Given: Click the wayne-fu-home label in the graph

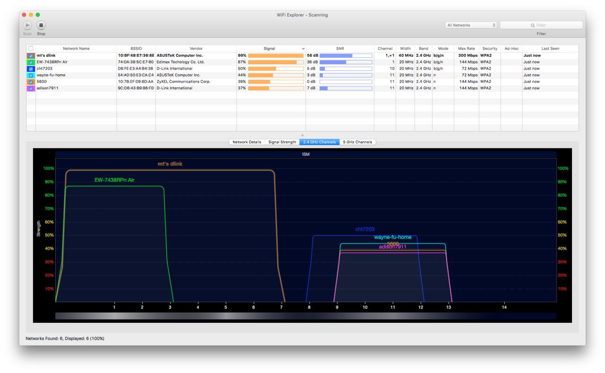Looking at the screenshot, I should 392,237.
